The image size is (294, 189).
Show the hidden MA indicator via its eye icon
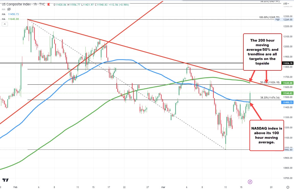tap(9, 9)
